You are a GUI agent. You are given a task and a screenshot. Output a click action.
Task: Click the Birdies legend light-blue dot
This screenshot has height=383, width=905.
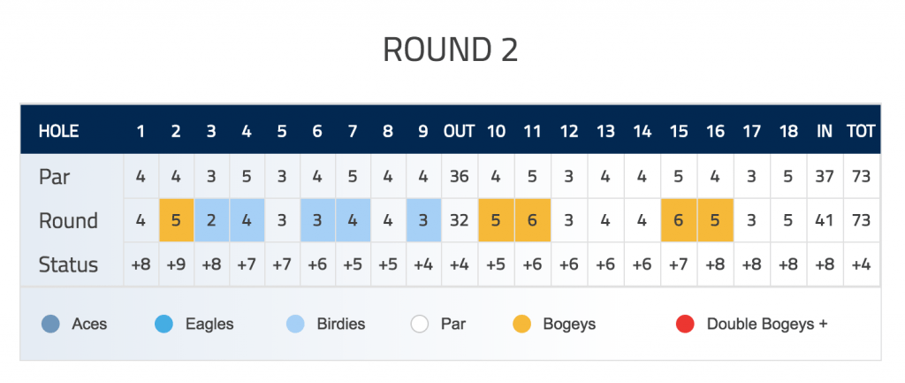pyautogui.click(x=295, y=324)
